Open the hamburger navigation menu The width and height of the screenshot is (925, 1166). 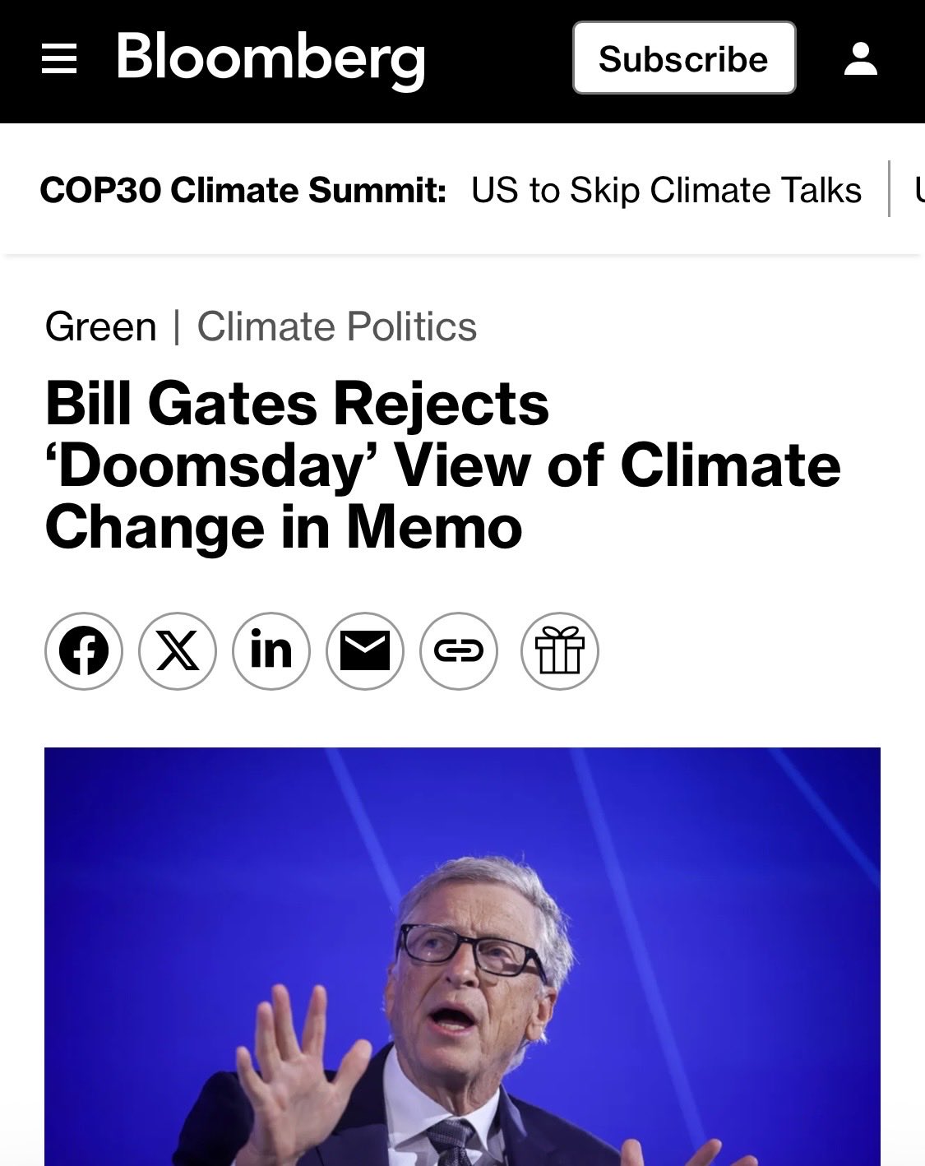tap(59, 59)
